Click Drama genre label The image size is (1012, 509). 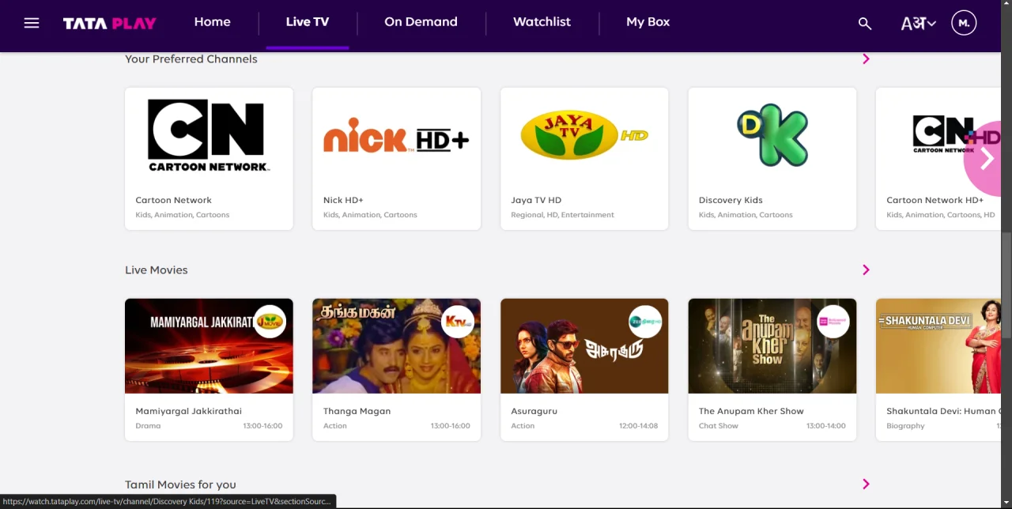[x=148, y=426]
